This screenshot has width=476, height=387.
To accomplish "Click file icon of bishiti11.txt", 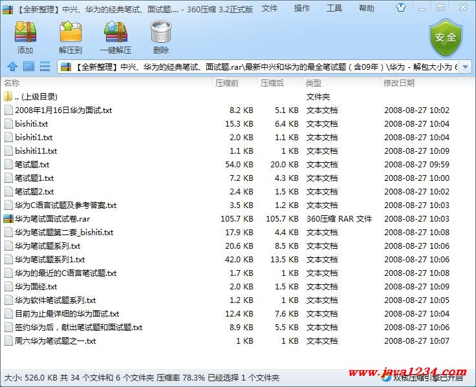I will tap(8, 151).
